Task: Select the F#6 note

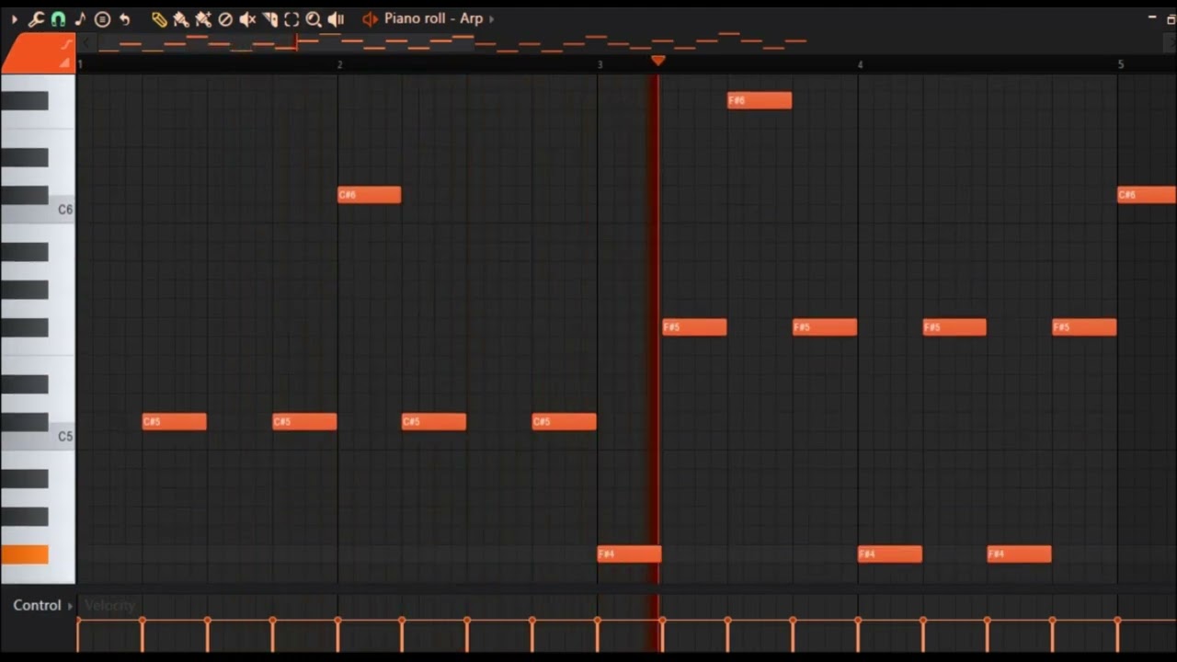Action: tap(760, 100)
